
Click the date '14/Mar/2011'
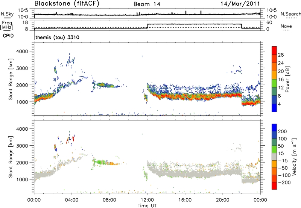pos(240,3)
